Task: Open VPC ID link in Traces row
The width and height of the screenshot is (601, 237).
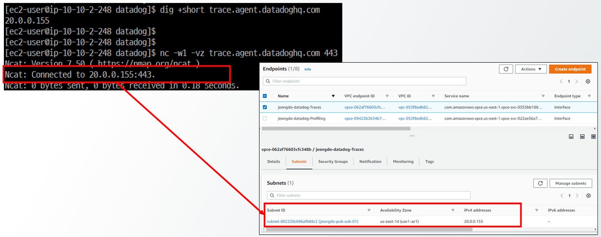Action: [415, 107]
